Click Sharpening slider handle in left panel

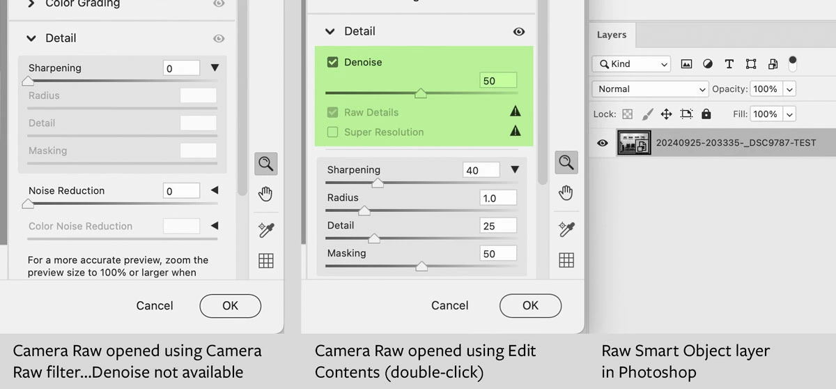click(28, 81)
